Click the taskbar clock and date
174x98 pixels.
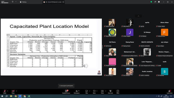(166, 96)
